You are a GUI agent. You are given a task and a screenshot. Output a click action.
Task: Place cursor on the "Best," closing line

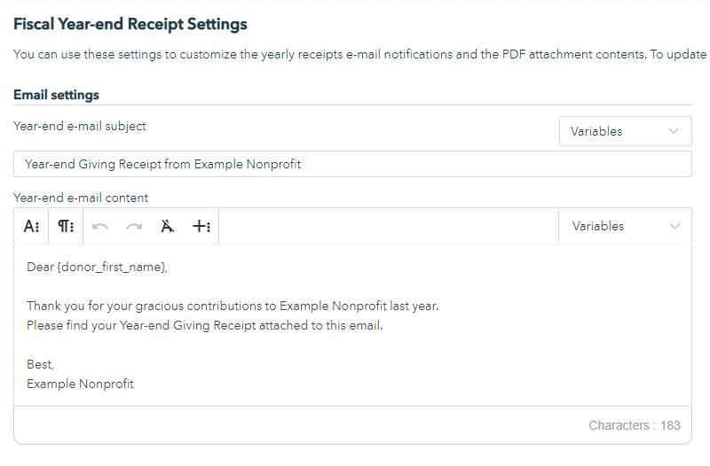pyautogui.click(x=41, y=364)
